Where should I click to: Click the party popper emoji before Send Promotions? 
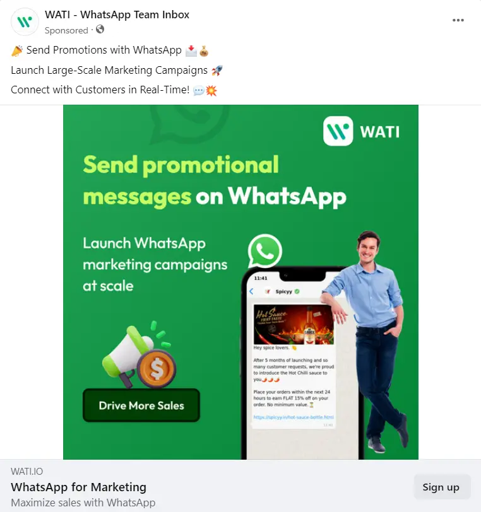[x=17, y=50]
